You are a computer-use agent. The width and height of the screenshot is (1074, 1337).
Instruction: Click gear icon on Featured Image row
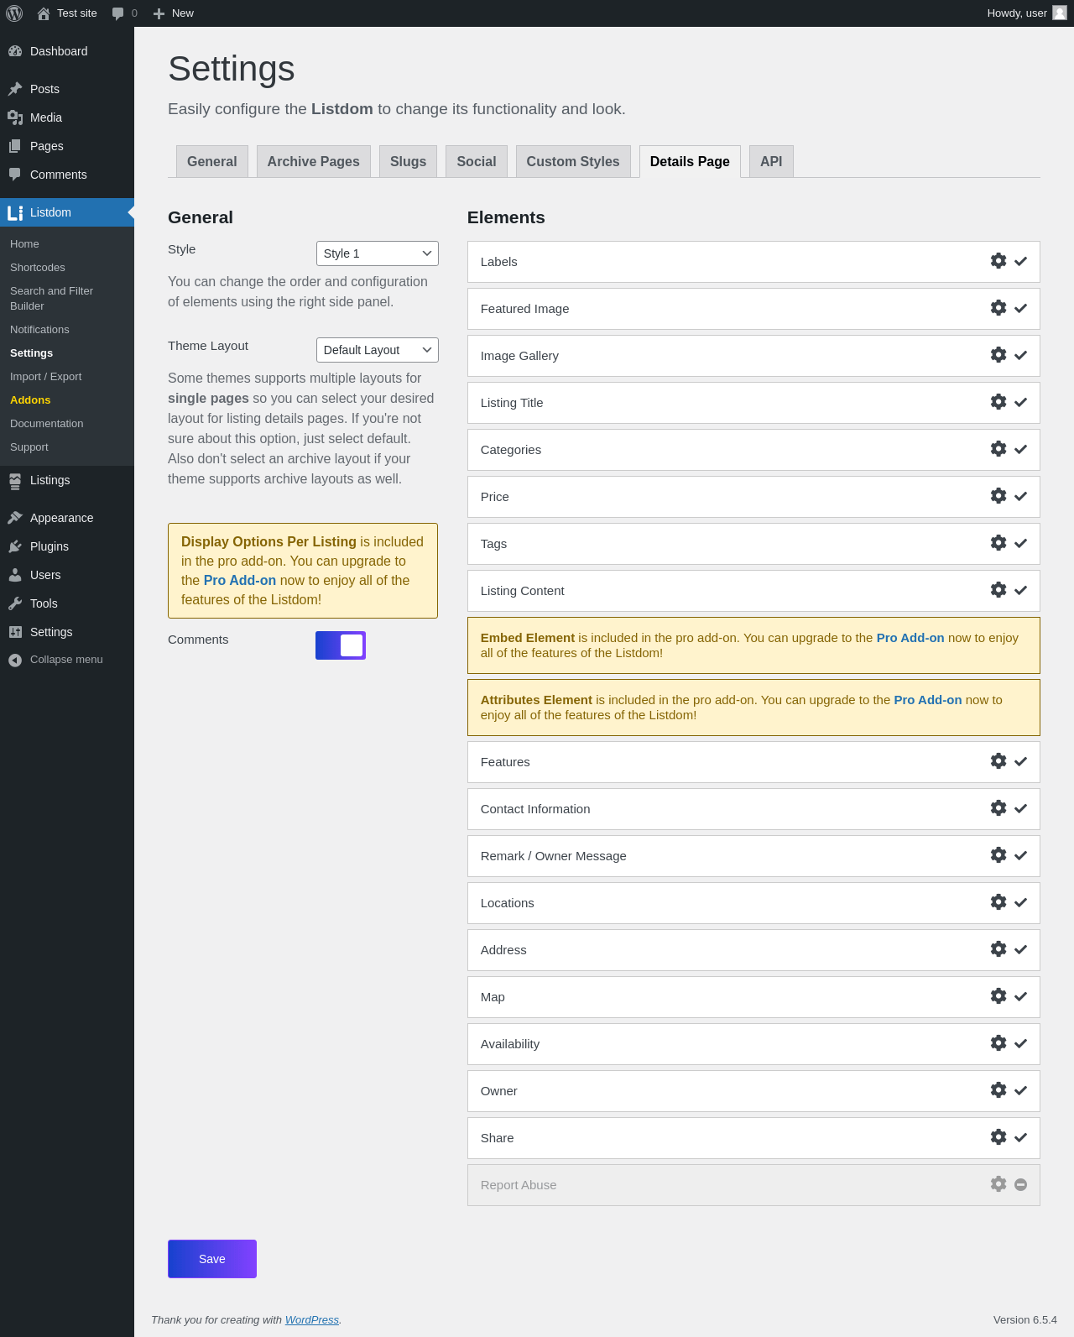pos(998,308)
